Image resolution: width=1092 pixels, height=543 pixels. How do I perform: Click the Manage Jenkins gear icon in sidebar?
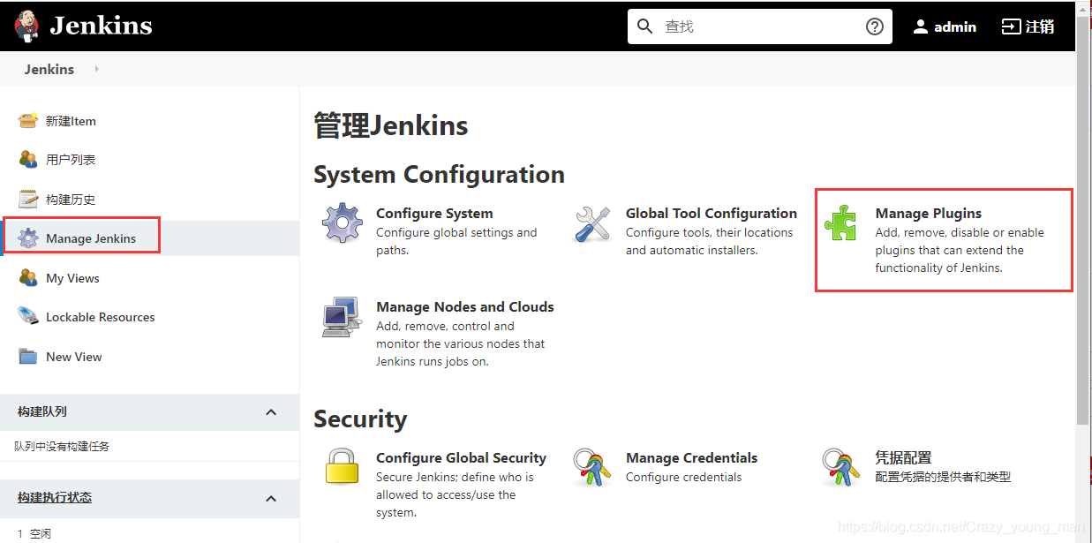(x=28, y=238)
